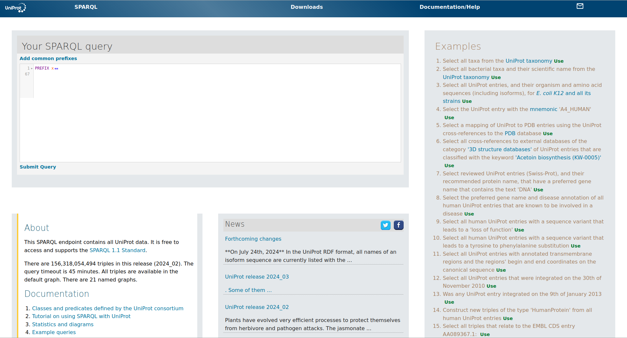Share news via the Facebook icon
The height and width of the screenshot is (338, 627).
[x=399, y=225]
